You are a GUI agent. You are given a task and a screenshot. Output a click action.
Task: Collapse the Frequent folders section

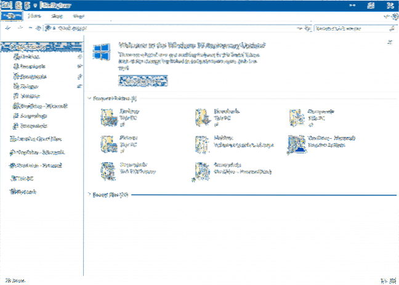point(89,98)
